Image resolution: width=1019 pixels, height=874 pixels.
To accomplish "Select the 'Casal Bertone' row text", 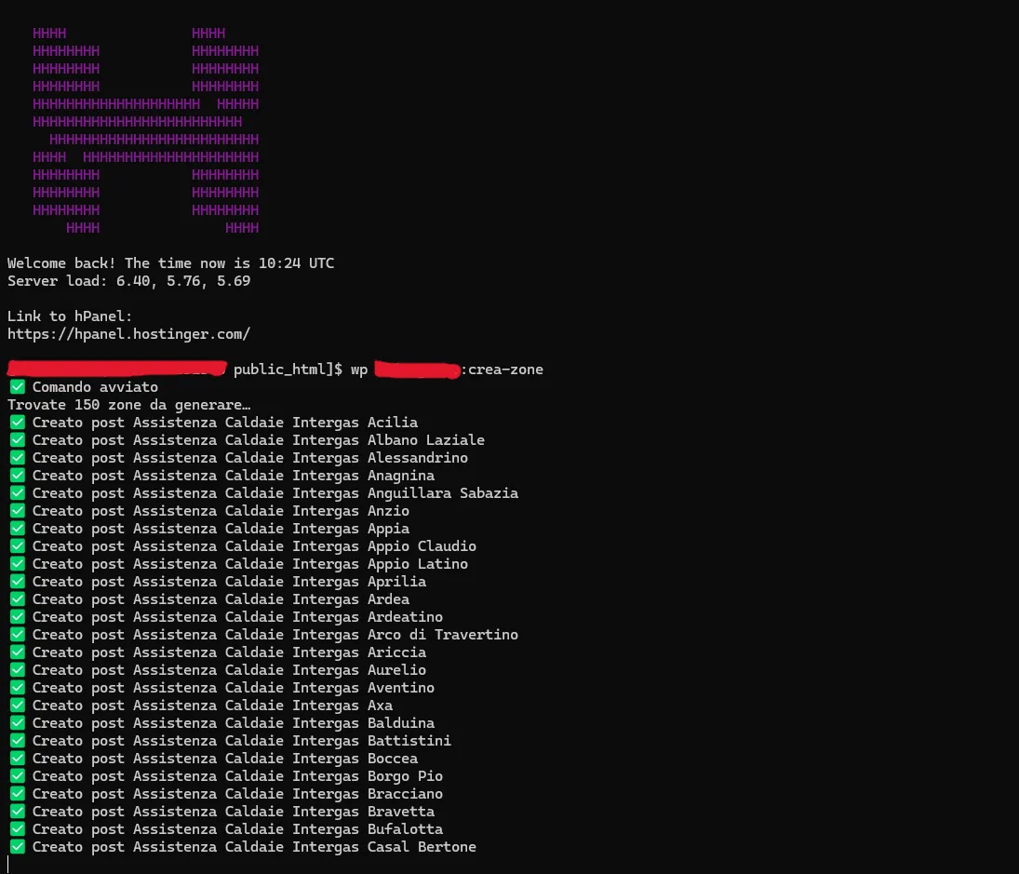I will click(254, 847).
